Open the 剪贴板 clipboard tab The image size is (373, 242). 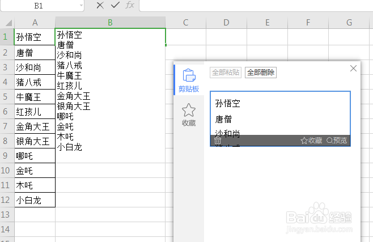click(x=189, y=80)
